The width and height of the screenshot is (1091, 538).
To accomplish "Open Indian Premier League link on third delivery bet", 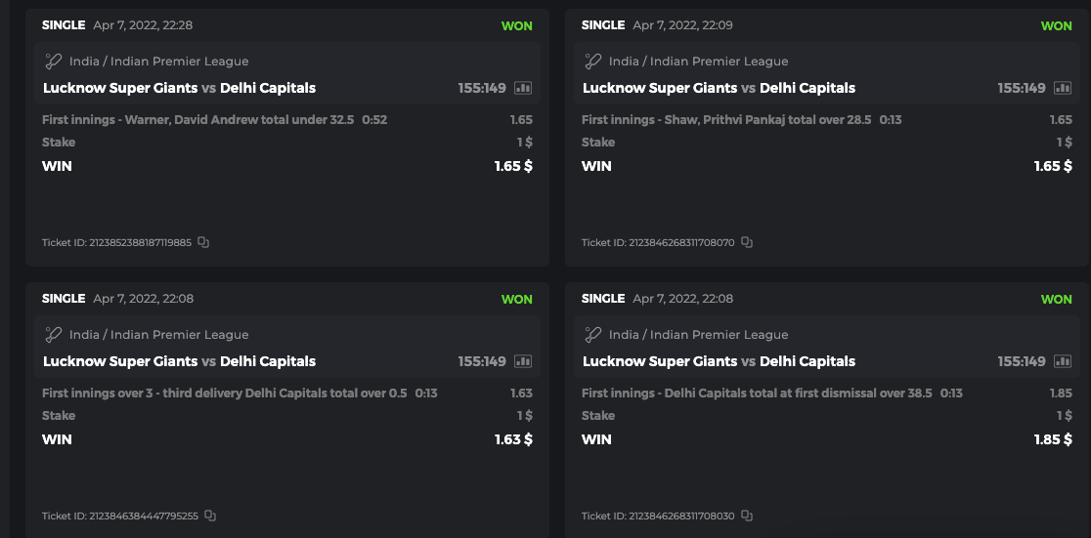I will pos(179,335).
